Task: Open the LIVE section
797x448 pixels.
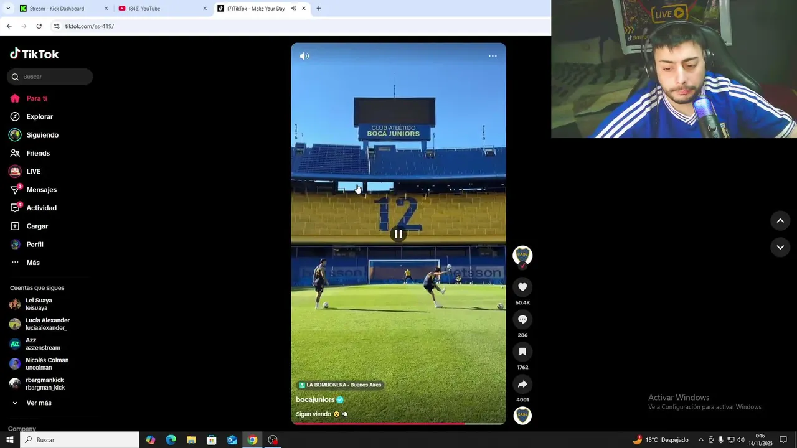Action: (25, 171)
